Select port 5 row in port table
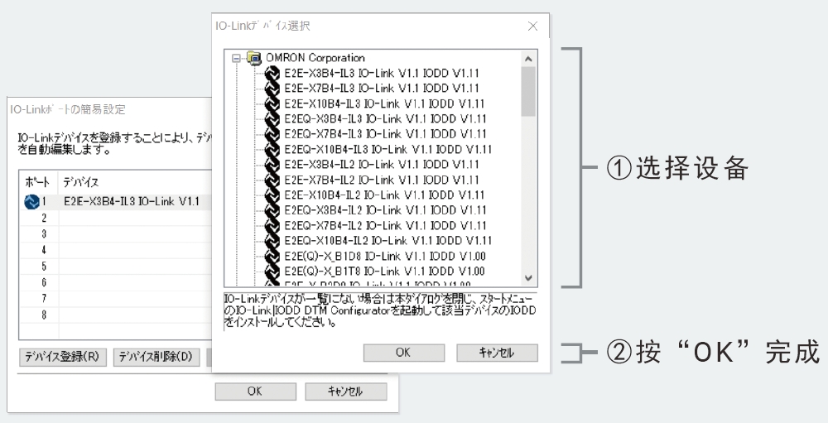The image size is (828, 423). pyautogui.click(x=116, y=267)
